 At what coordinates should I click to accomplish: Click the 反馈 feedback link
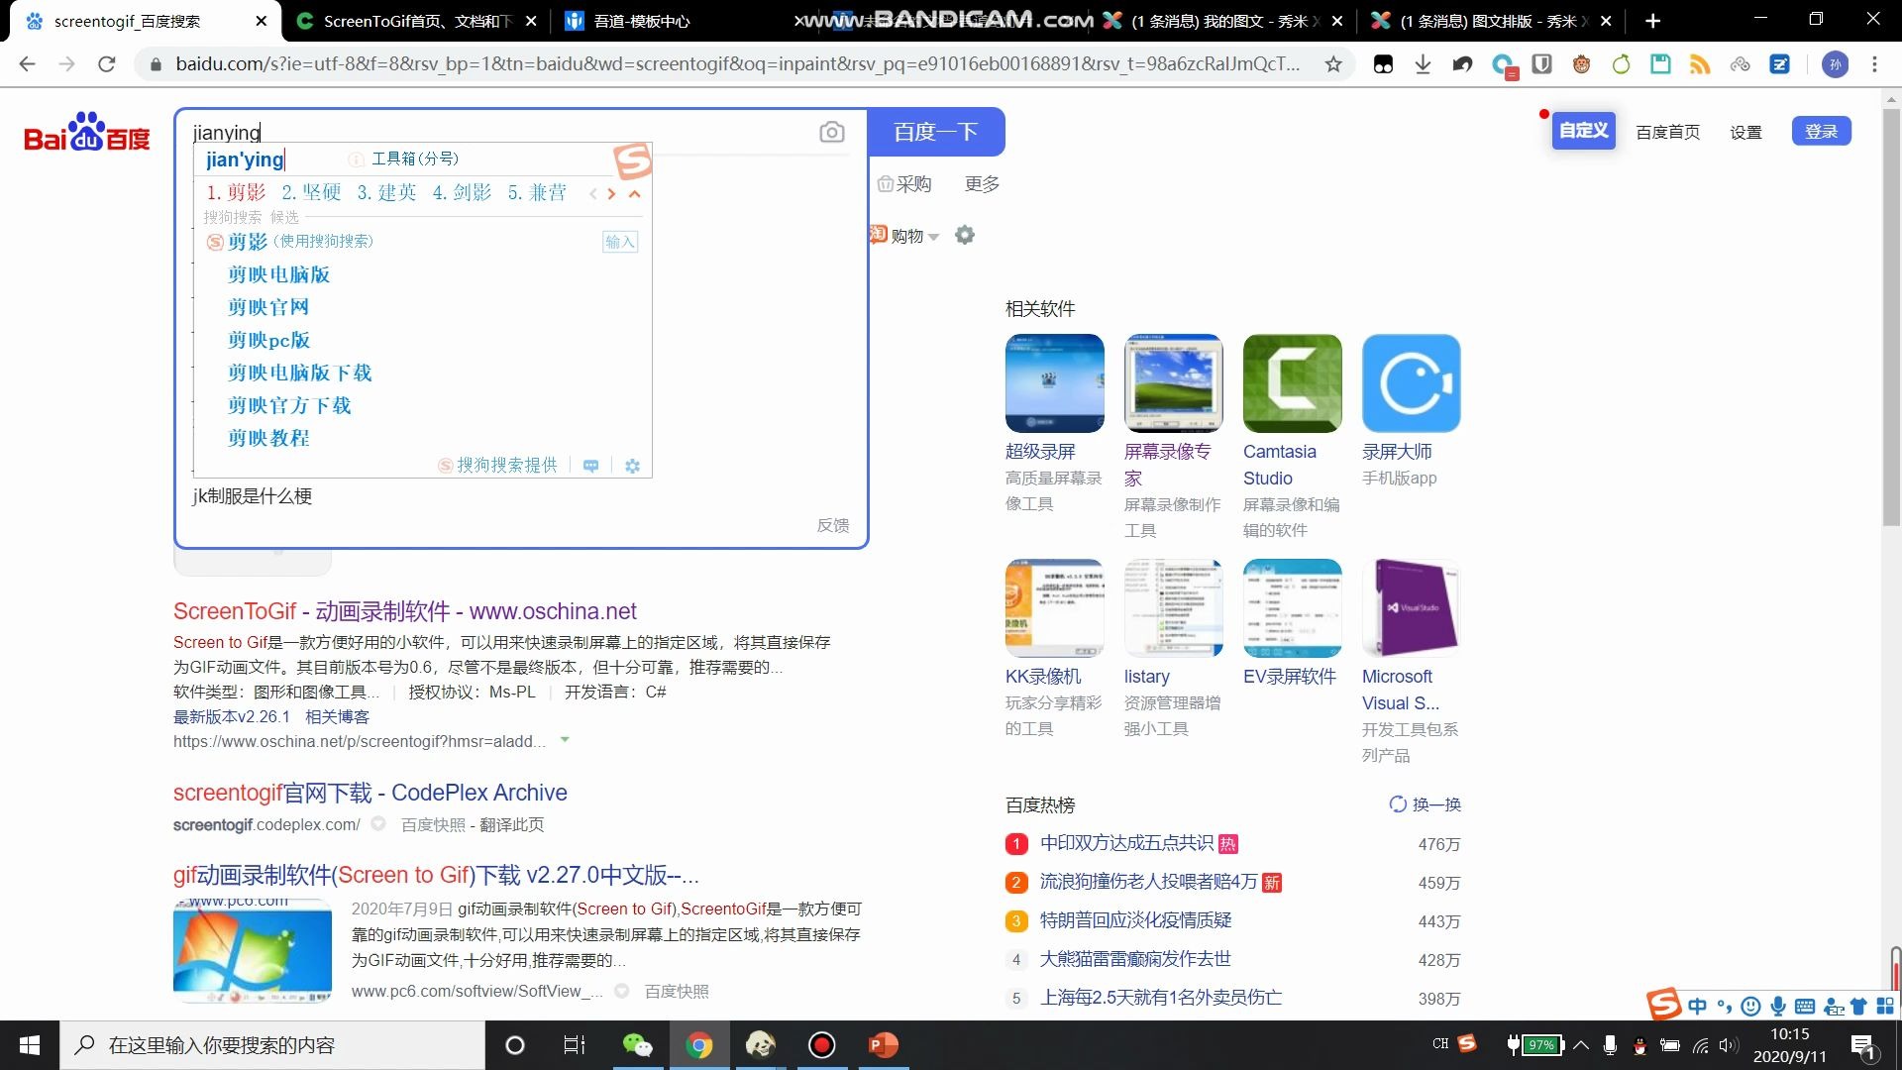coord(833,525)
